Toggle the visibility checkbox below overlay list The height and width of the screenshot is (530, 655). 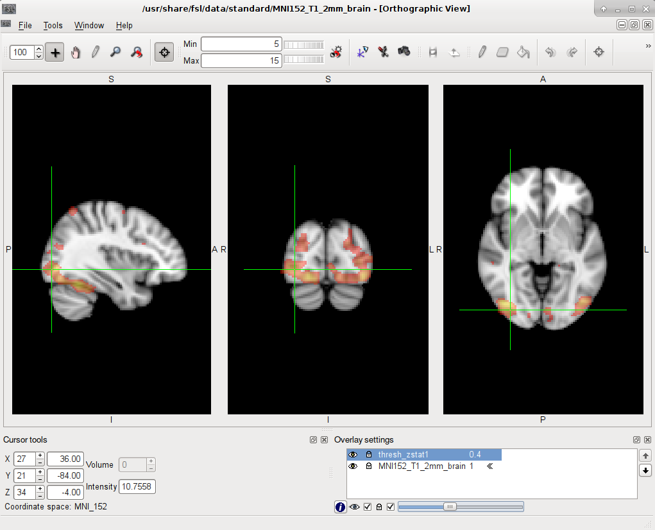coord(368,507)
